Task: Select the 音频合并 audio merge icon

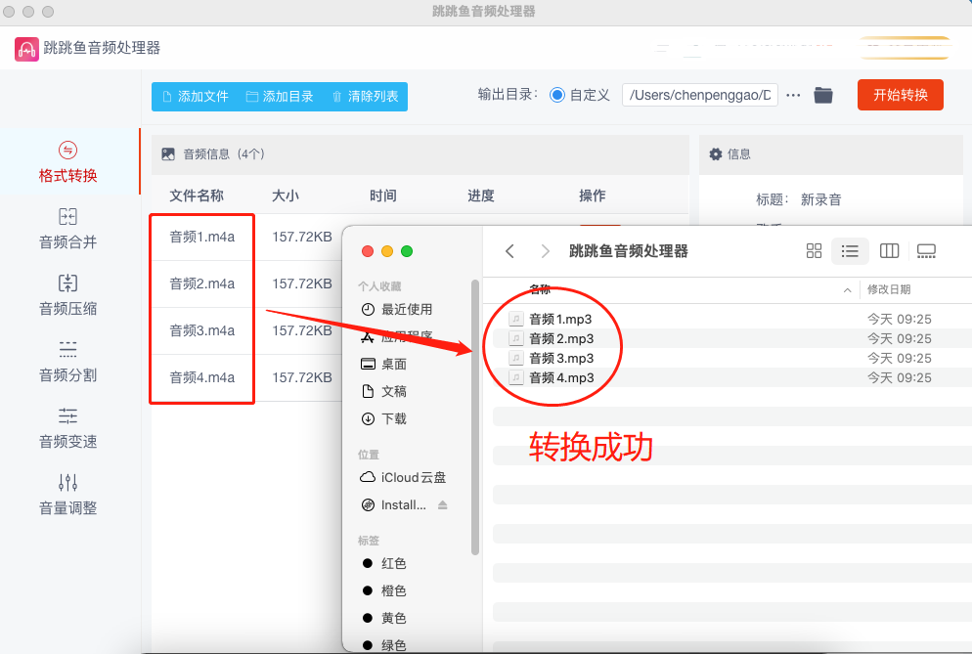Action: 67,217
